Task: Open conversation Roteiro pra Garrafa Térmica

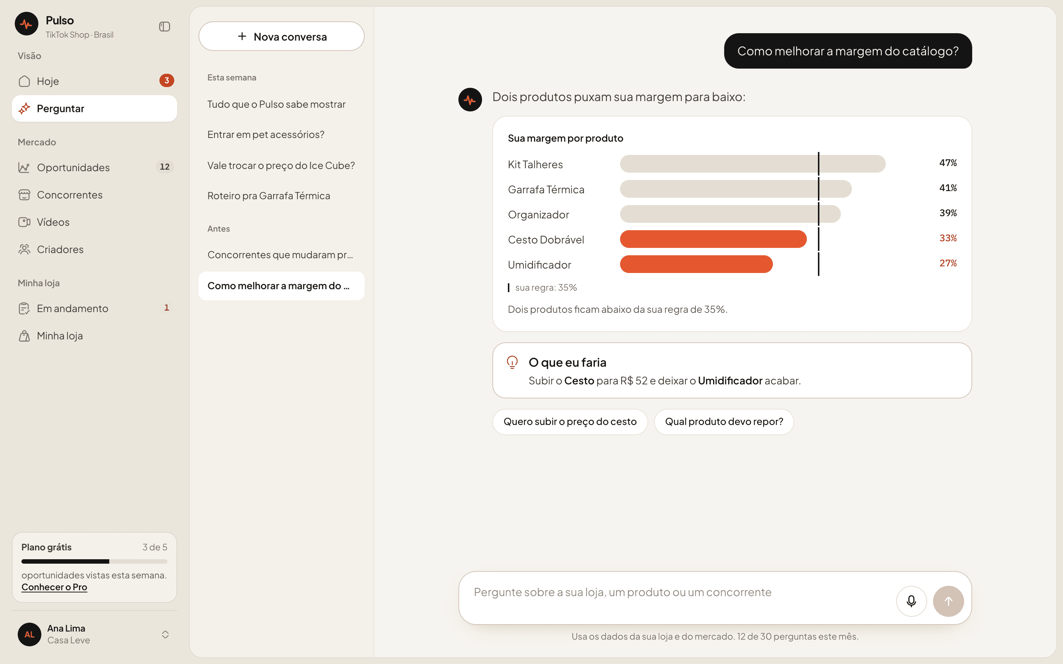Action: point(281,196)
